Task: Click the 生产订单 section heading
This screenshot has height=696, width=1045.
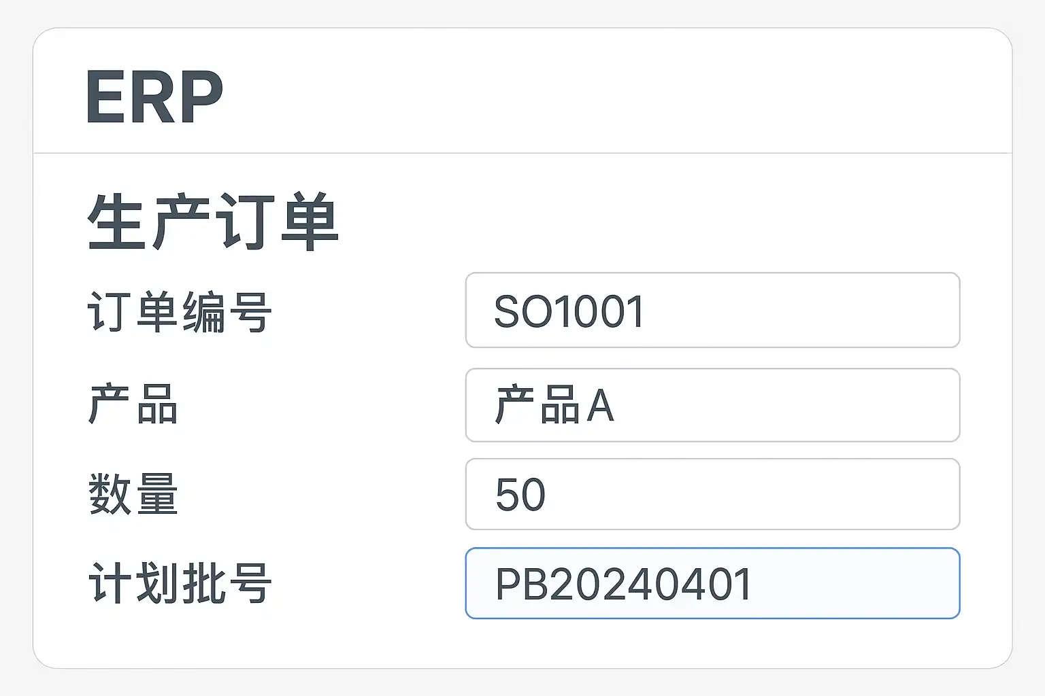Action: coord(213,222)
